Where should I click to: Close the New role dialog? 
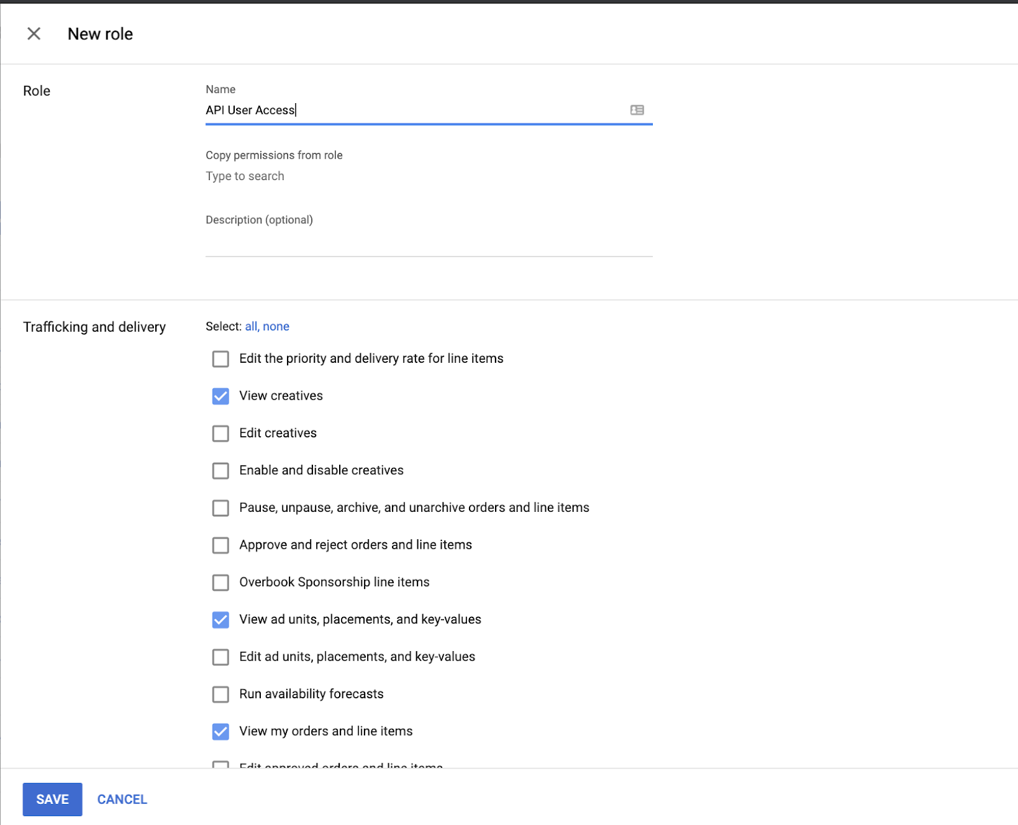34,34
